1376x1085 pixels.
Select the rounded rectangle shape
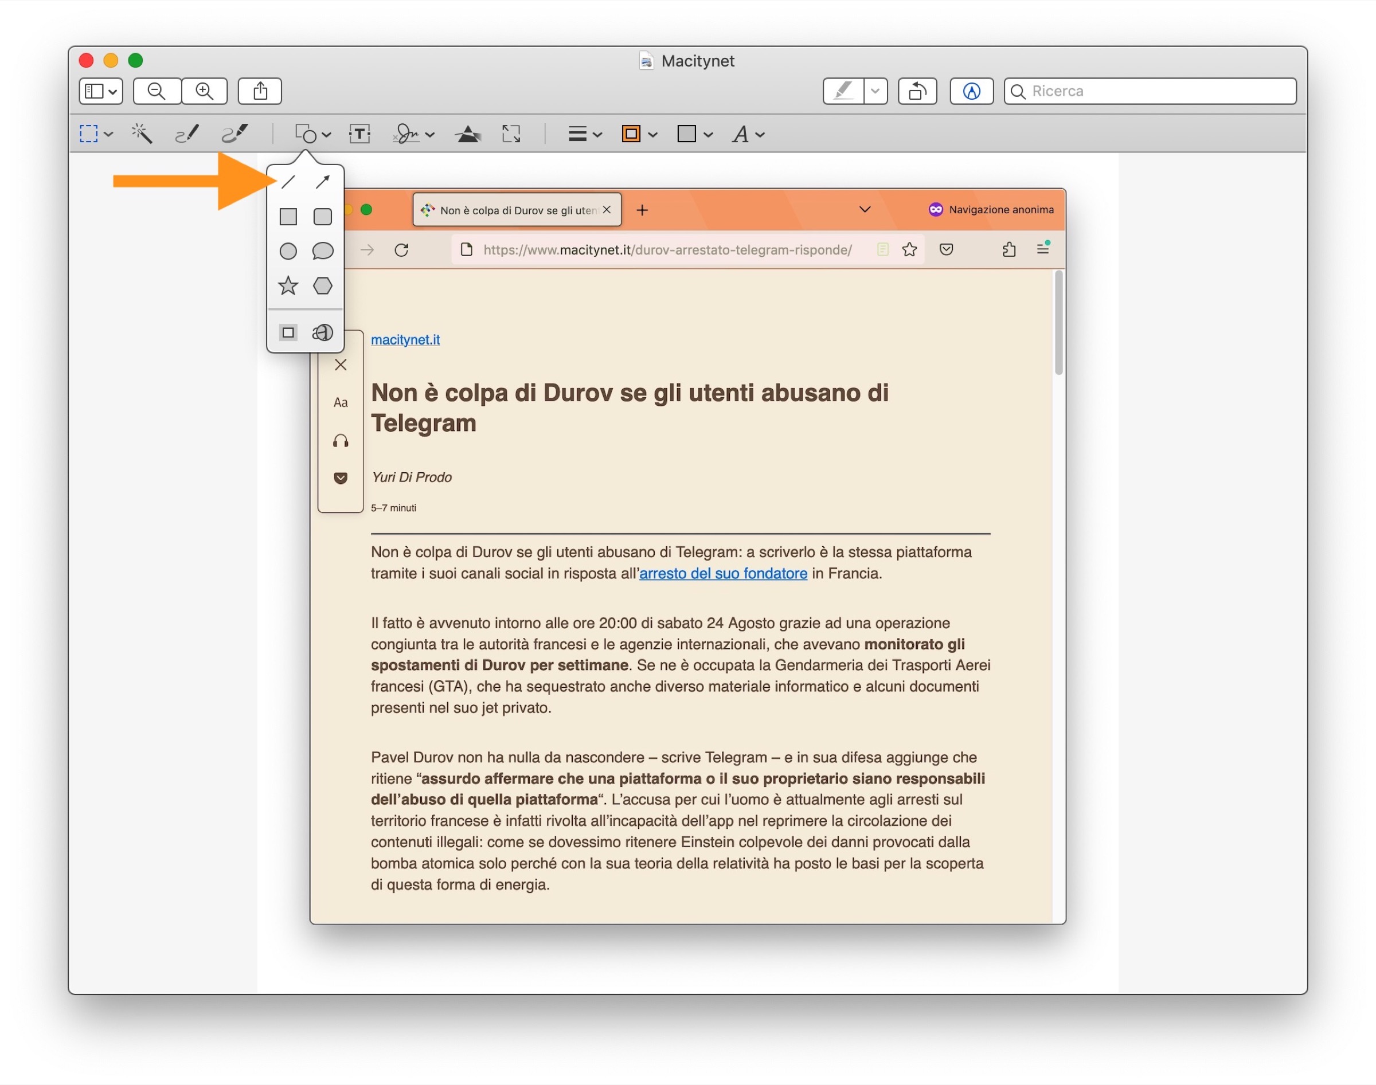[x=323, y=217]
